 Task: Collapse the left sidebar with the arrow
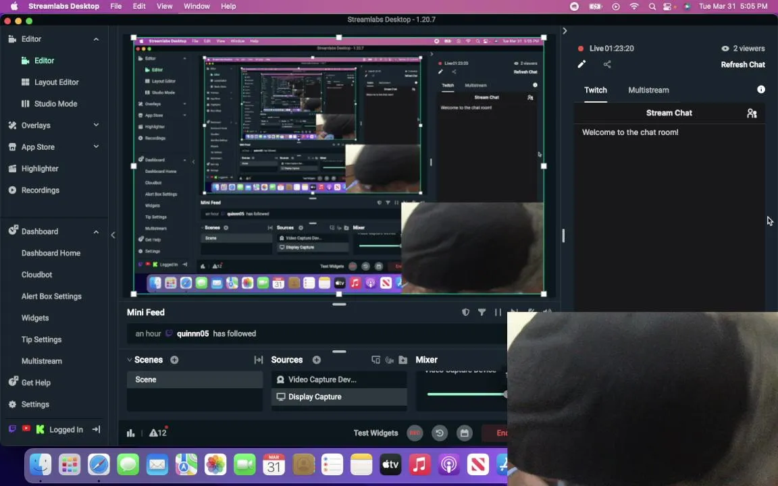click(113, 235)
